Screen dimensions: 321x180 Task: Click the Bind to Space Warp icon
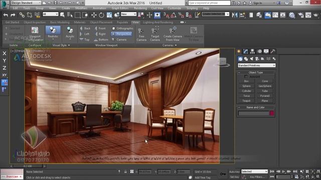point(37,15)
